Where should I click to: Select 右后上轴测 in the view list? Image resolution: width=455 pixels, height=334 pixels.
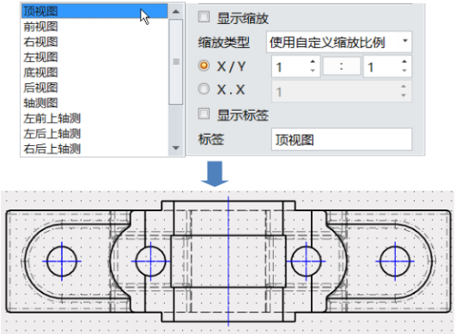(x=94, y=149)
